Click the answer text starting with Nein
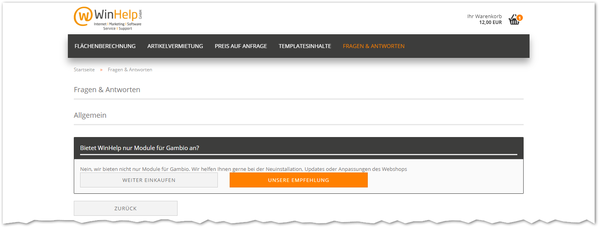 tap(243, 169)
